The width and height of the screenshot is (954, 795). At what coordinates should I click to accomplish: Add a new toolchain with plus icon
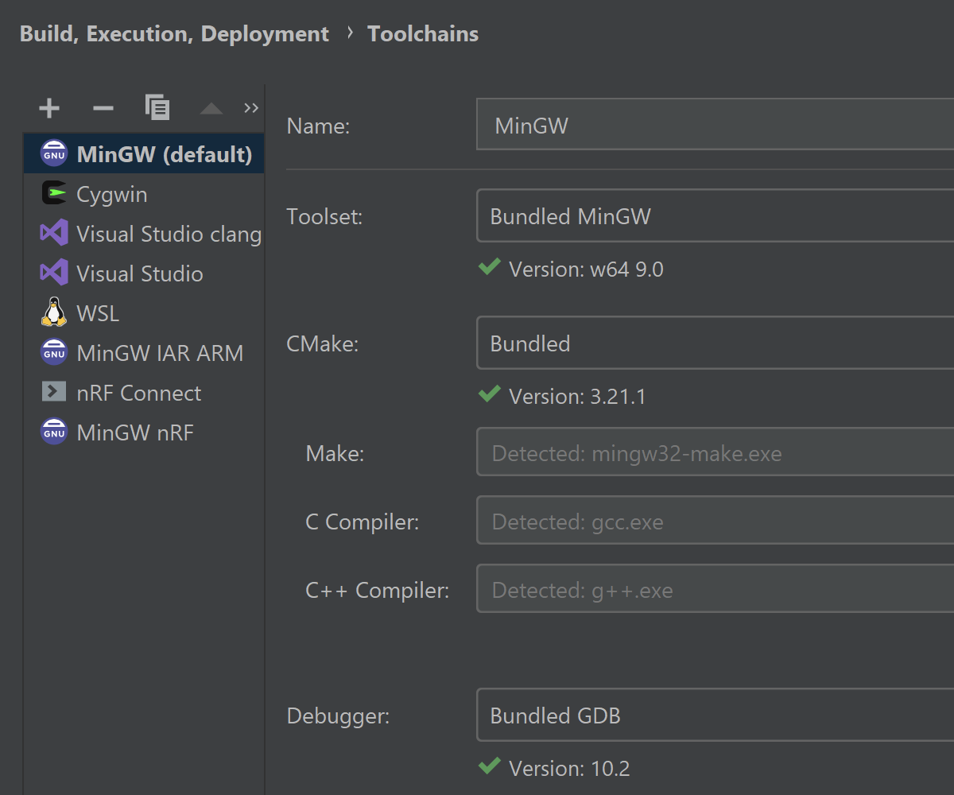pos(49,108)
